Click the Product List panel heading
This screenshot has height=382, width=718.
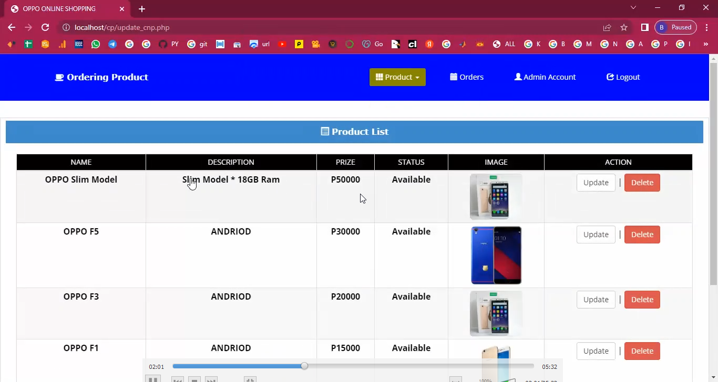354,132
